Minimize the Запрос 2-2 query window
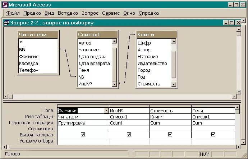248x159 pixels. pyautogui.click(x=226, y=23)
